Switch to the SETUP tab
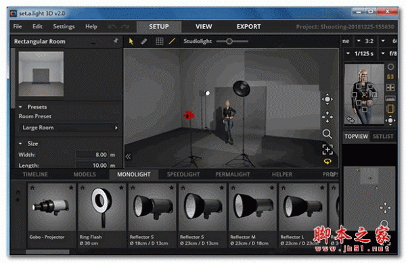406x263 pixels. tap(159, 26)
